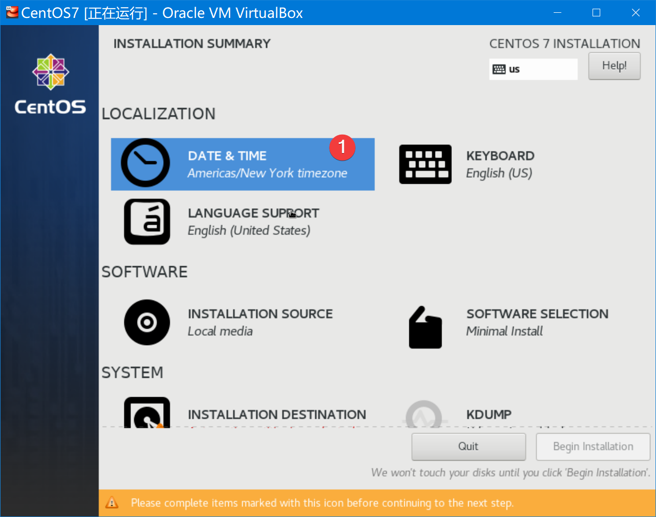The height and width of the screenshot is (517, 656).
Task: Close the VirtualBox window
Action: (x=636, y=12)
